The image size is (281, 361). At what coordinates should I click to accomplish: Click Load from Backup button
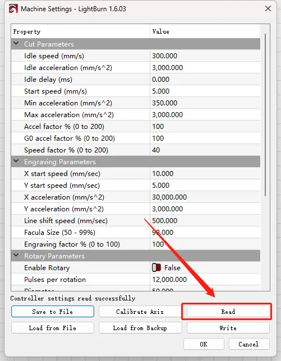140,327
